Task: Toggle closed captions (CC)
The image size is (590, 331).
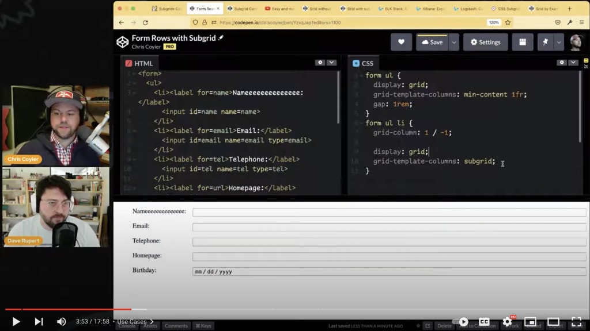Action: coord(484,322)
